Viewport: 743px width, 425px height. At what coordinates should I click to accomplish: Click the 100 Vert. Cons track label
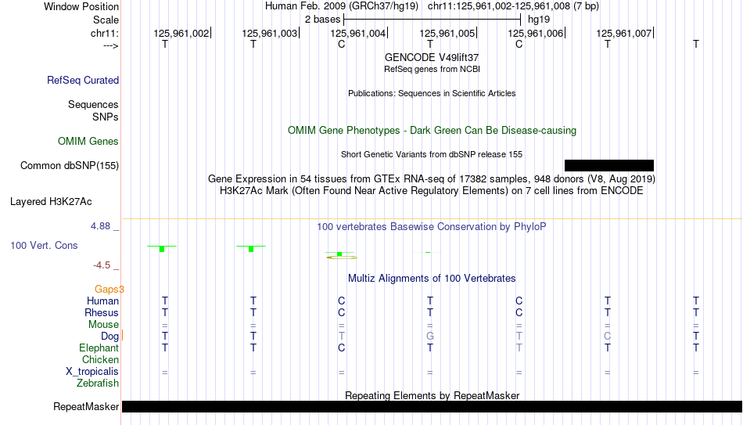point(44,245)
